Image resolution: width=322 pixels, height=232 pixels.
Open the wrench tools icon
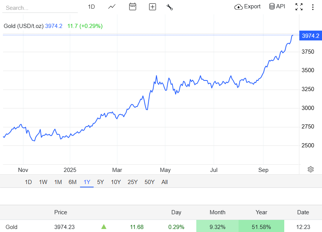coord(169,7)
